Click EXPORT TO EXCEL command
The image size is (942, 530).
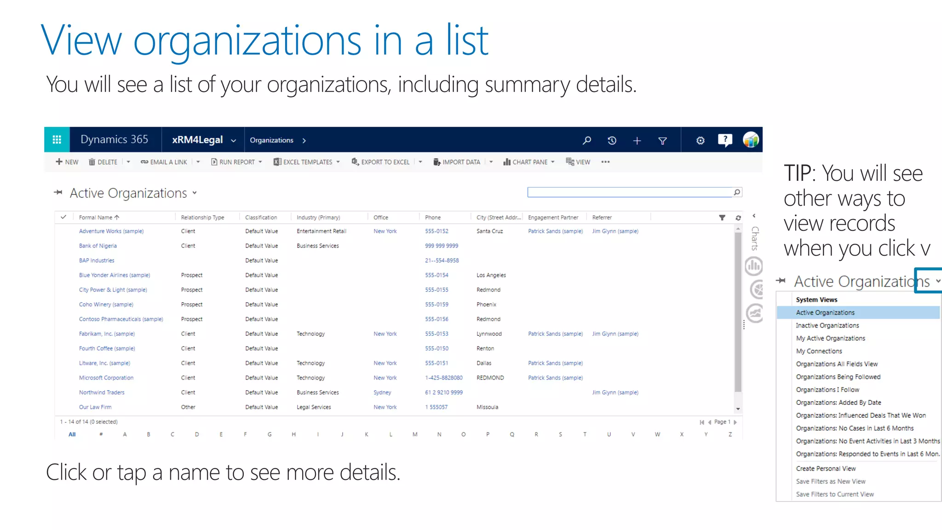tap(381, 162)
